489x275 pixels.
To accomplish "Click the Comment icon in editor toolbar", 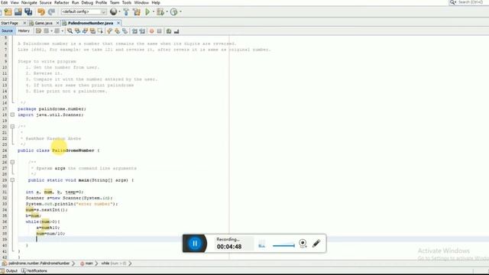I will [169, 31].
